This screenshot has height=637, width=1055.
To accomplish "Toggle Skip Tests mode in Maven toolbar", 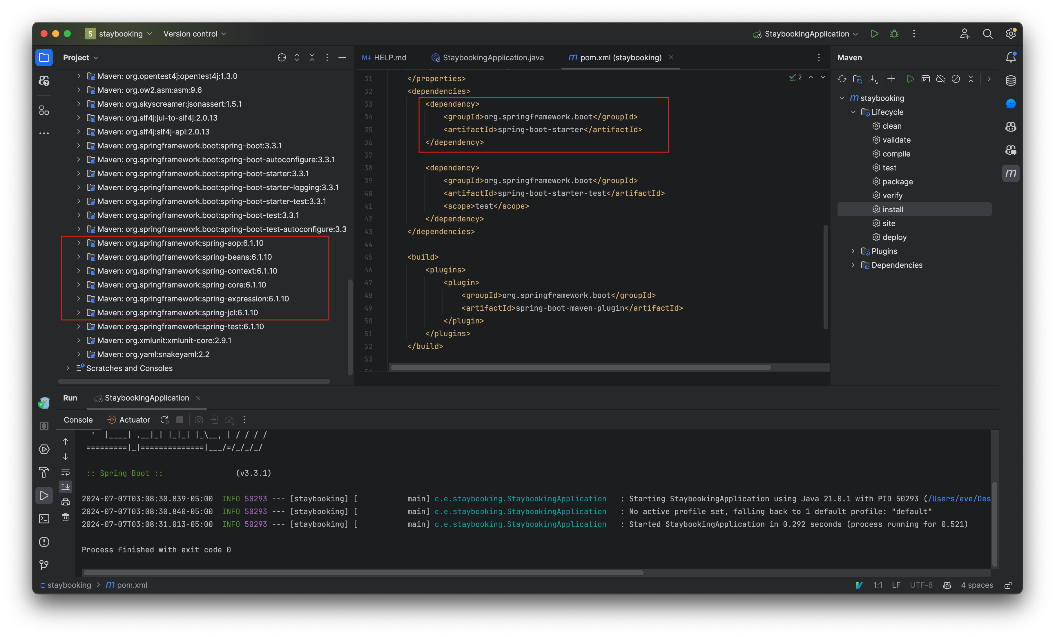I will click(x=955, y=79).
